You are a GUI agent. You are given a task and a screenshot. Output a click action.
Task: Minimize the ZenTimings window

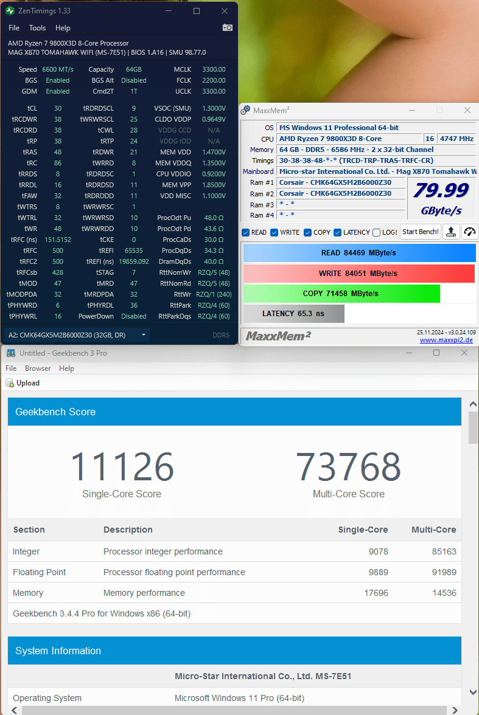169,10
